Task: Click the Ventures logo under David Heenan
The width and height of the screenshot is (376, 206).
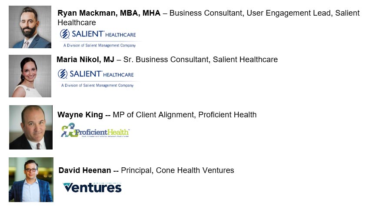Action: (92, 187)
